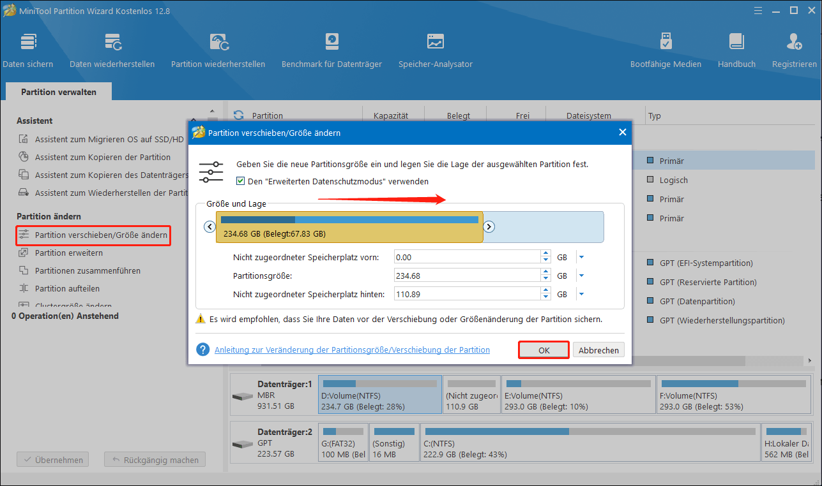Select Partition verschieben/Größe ändern in sidebar

tap(93, 235)
